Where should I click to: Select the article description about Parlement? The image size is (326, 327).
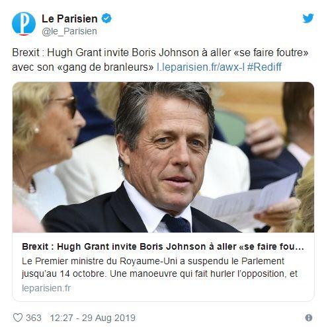159,268
